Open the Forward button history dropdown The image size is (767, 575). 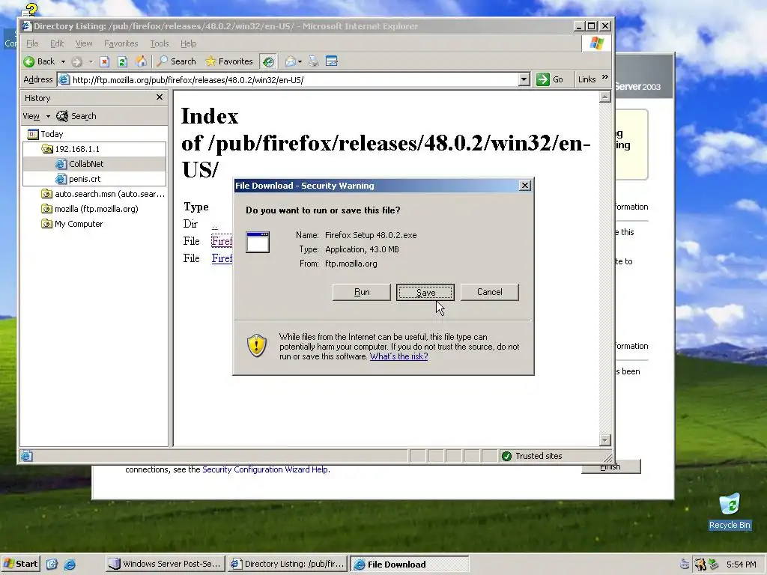point(91,61)
